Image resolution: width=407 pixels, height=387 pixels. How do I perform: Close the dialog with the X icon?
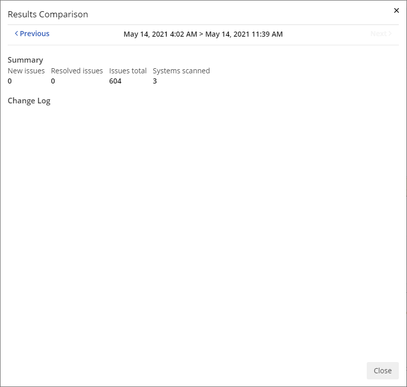click(x=396, y=11)
